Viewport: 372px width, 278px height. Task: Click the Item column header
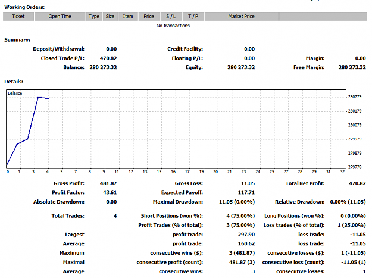tap(128, 16)
